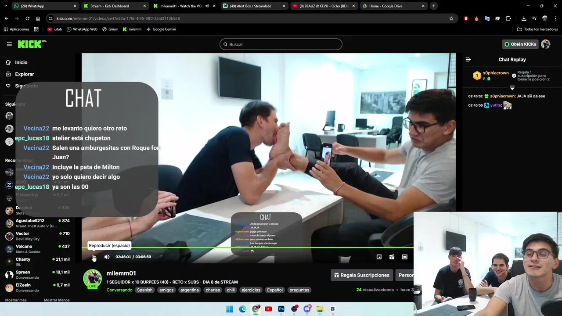Open Spreen channel in sidebar
The width and height of the screenshot is (562, 316).
coord(37,275)
